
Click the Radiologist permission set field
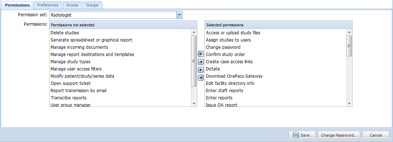pos(113,15)
